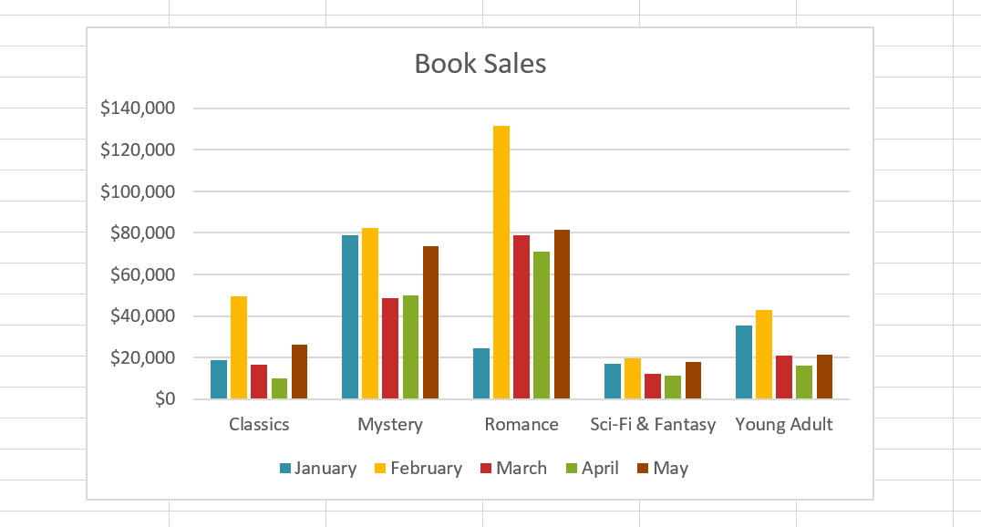Select the Book Sales chart title
This screenshot has height=527, width=981.
click(480, 64)
